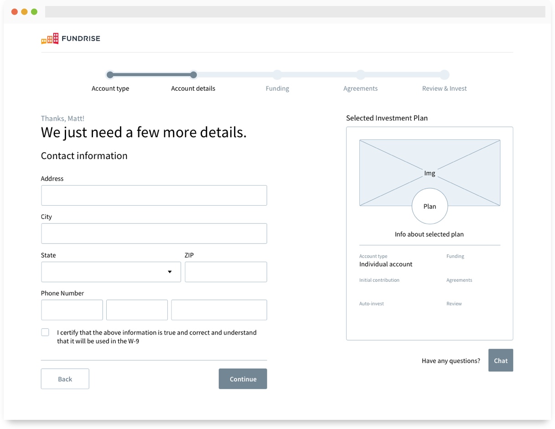The image size is (555, 429).
Task: Click the Plan circle badge
Action: pos(430,207)
